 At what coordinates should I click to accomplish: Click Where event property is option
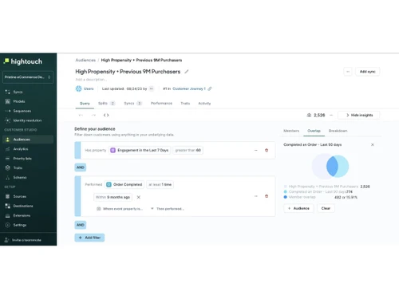[x=120, y=209]
